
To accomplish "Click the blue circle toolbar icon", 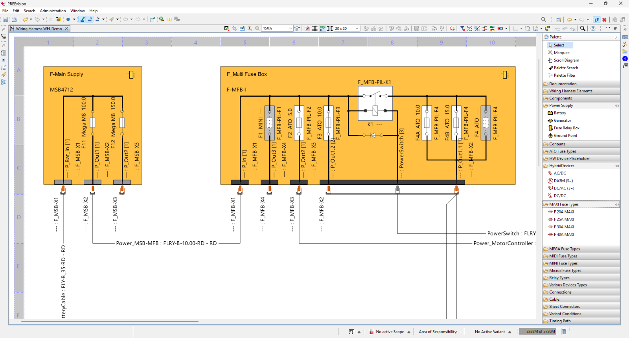I will coord(68,19).
